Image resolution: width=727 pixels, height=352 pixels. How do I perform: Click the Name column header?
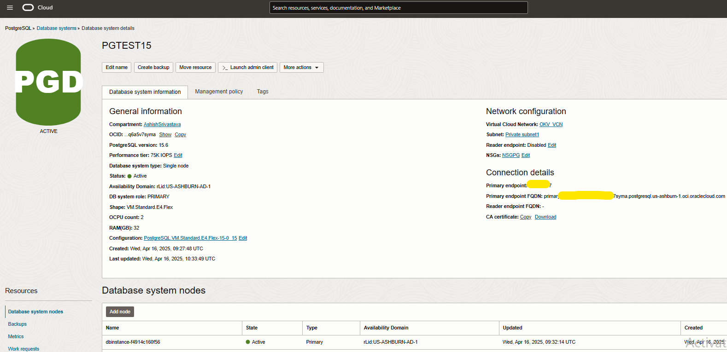(x=112, y=328)
